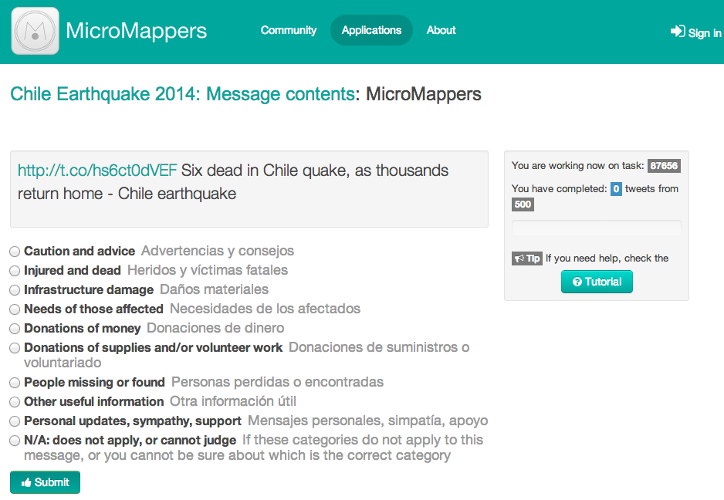
Task: Click the sign-in arrow icon
Action: click(x=678, y=32)
